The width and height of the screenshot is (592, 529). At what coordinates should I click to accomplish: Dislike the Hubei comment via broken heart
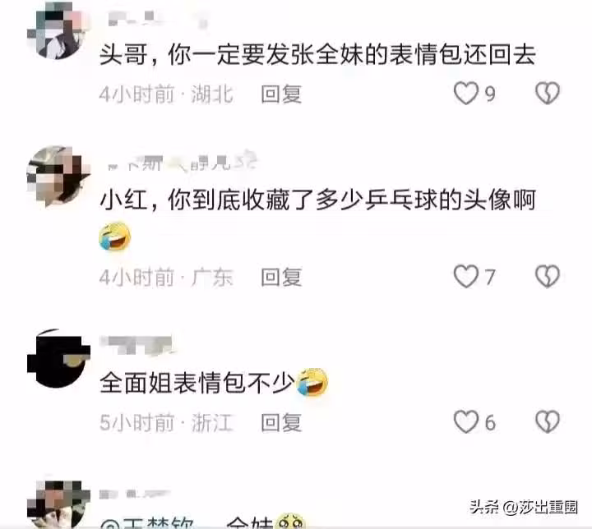tap(548, 93)
